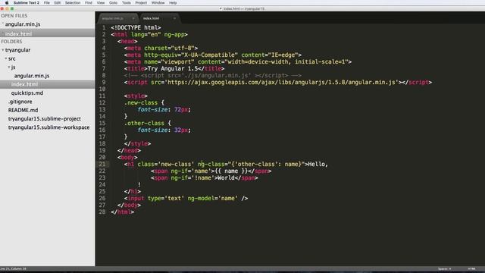The height and width of the screenshot is (273, 485).
Task: Open the Tools menu
Action: [127, 3]
